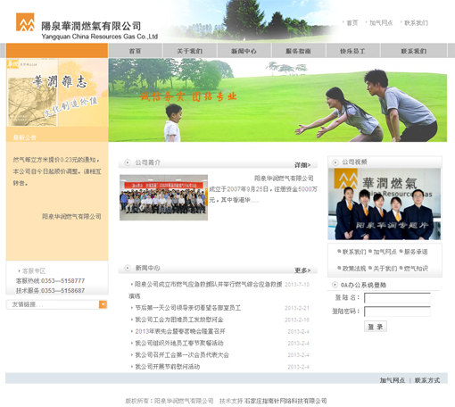The height and width of the screenshot is (407, 455).
Task: Open news 节后第一天公司领导亲切看望各部室员工
Action: tap(188, 308)
